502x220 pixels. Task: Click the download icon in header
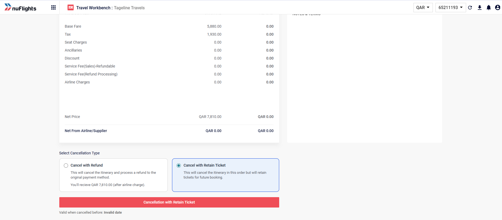(480, 7)
